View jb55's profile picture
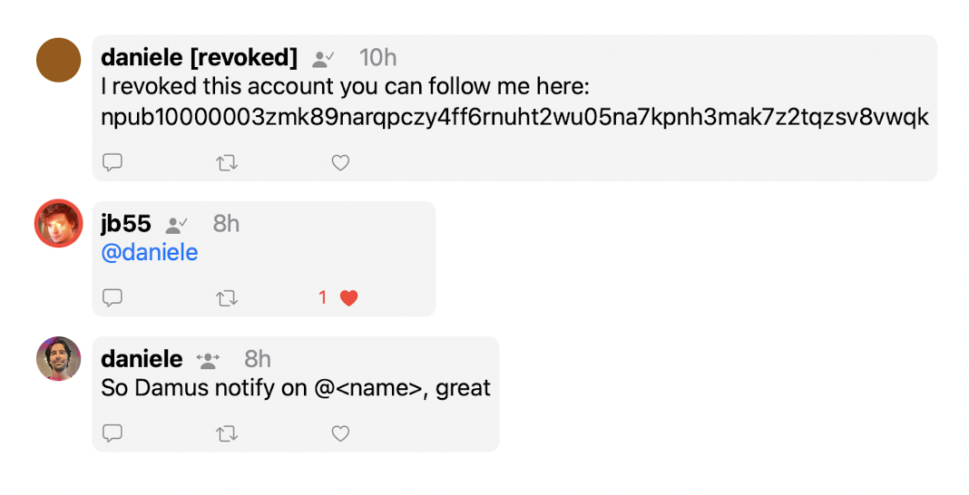969x495 pixels. click(x=59, y=223)
